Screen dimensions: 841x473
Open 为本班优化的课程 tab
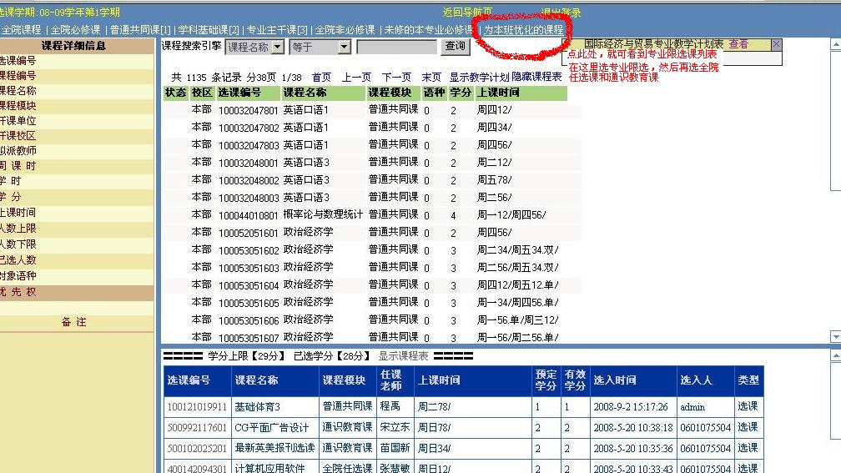523,30
